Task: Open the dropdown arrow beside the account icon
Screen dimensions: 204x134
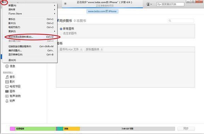Action: click(151, 4)
